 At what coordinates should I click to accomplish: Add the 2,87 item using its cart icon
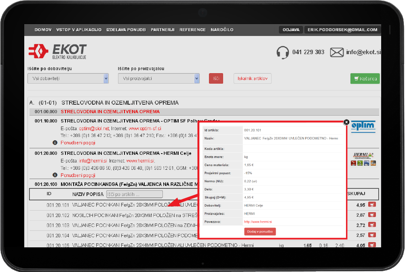pos(372,215)
